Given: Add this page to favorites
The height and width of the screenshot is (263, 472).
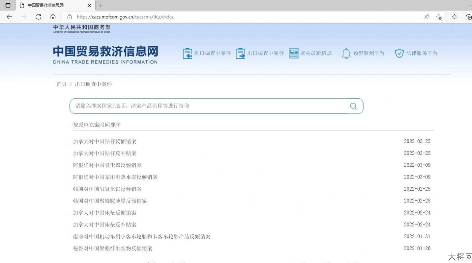Looking at the screenshot, I should point(439,17).
